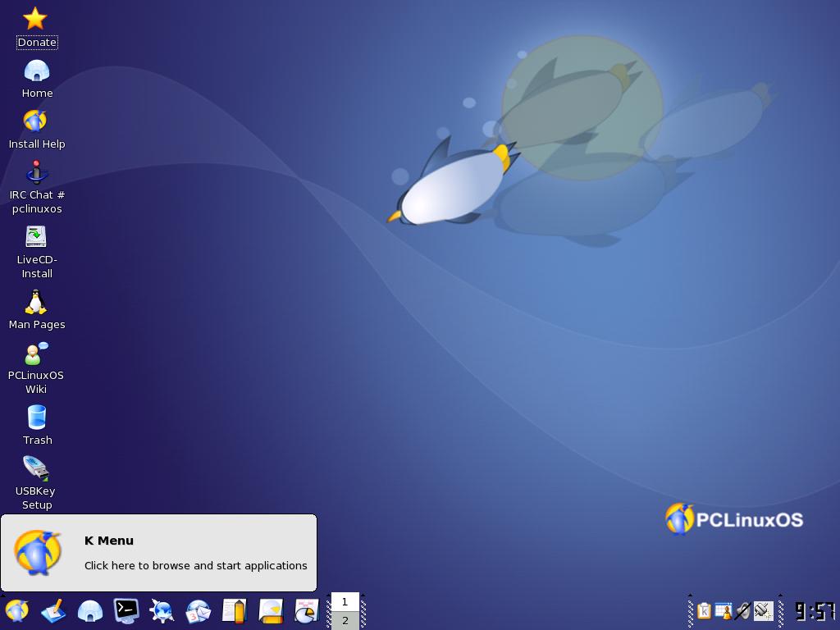Switch to virtual desktop 1 in pager
Image resolution: width=840 pixels, height=630 pixels.
point(345,601)
